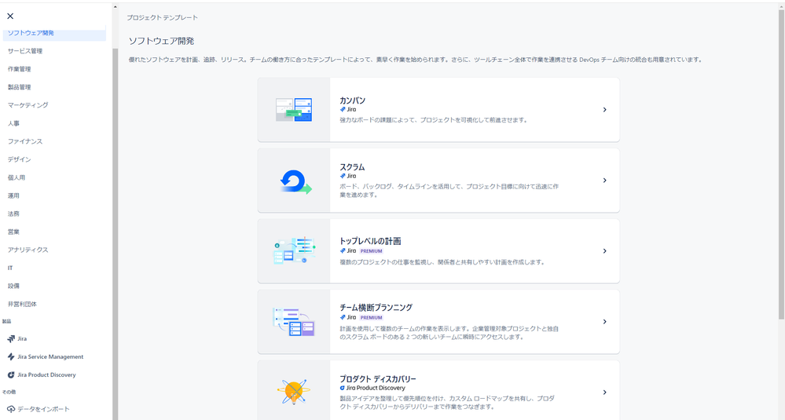The image size is (785, 420).
Task: Click the チーム横断プランニング illustration
Action: tap(294, 322)
